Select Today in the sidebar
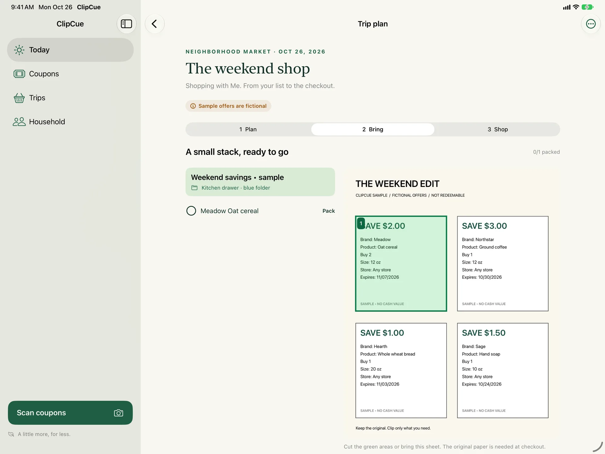Screen dimensions: 605x454 coord(70,50)
